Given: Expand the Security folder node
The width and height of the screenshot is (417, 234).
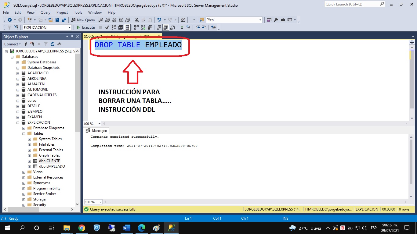Looking at the screenshot, I should (24, 205).
